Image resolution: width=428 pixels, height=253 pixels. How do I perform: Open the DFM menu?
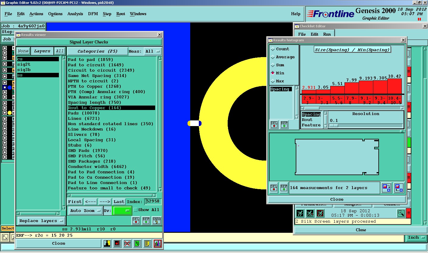93,14
